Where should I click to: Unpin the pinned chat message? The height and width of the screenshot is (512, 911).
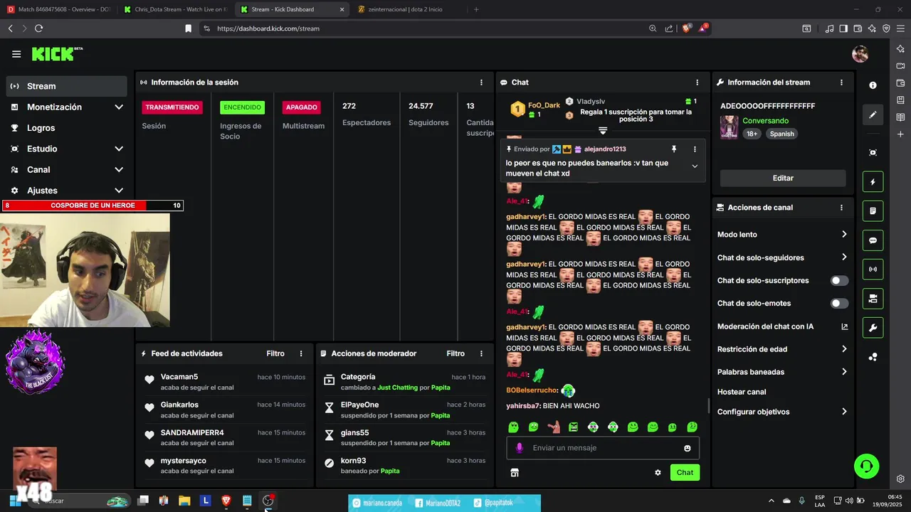(x=674, y=149)
